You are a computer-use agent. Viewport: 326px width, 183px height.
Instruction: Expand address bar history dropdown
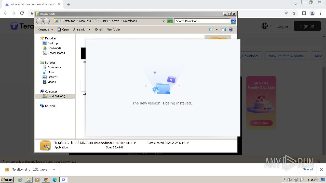point(164,21)
